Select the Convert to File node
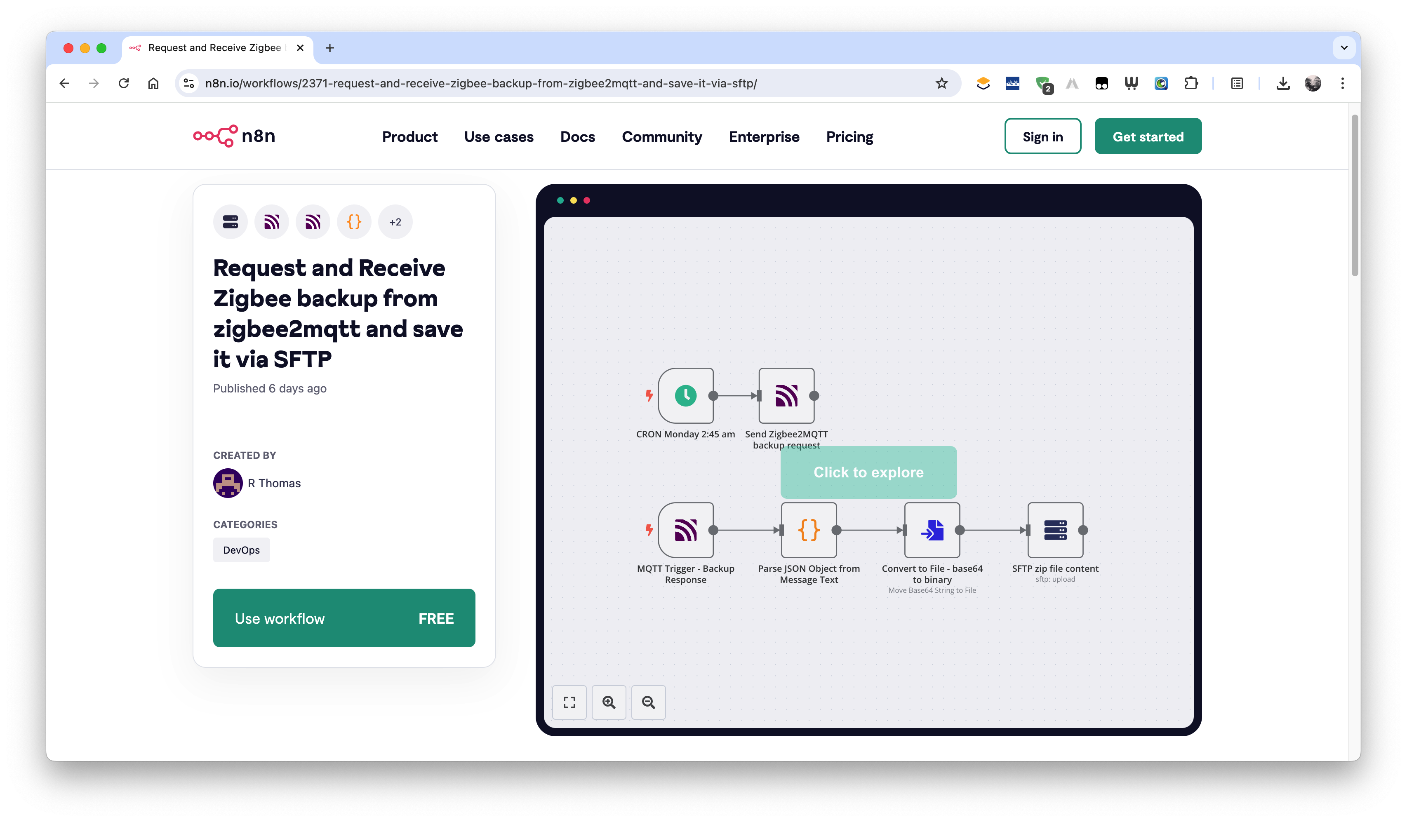The width and height of the screenshot is (1407, 822). (932, 530)
